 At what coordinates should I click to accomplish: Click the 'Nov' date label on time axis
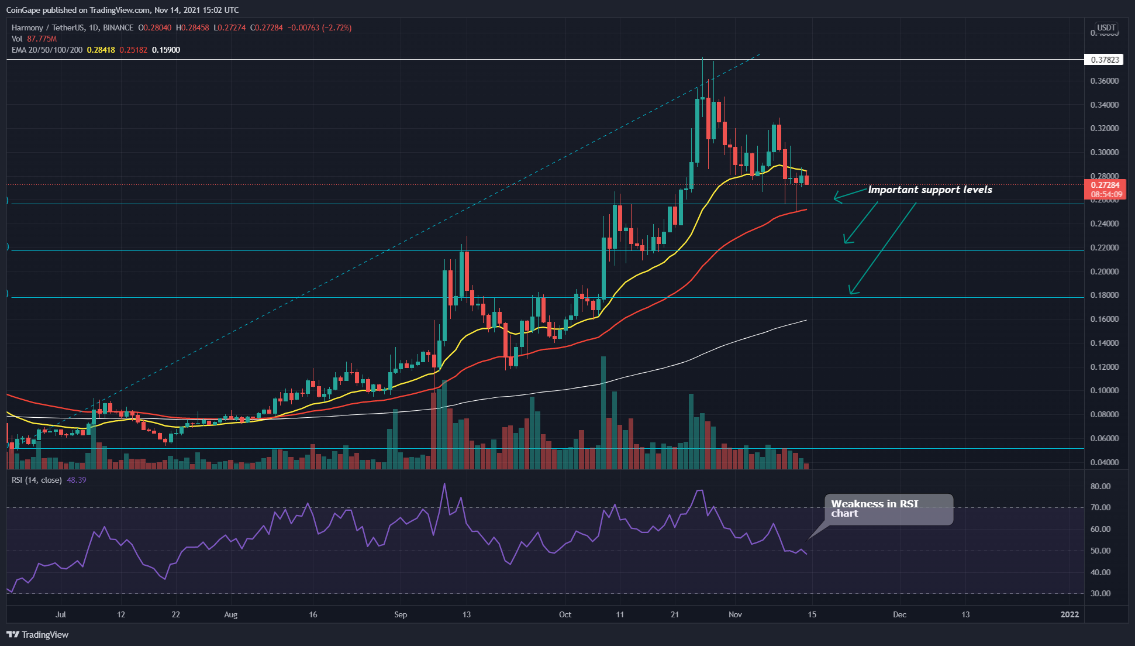(x=735, y=614)
